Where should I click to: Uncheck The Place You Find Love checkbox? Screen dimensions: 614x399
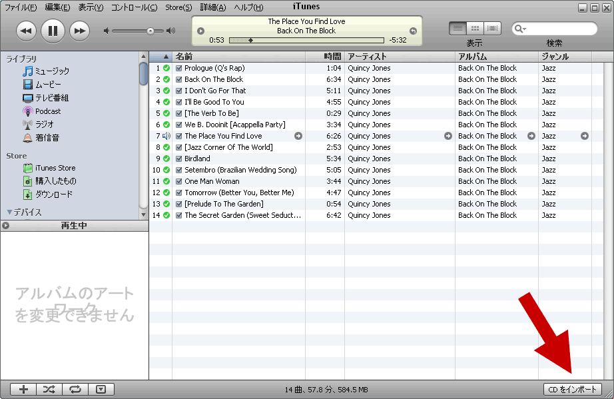point(179,137)
